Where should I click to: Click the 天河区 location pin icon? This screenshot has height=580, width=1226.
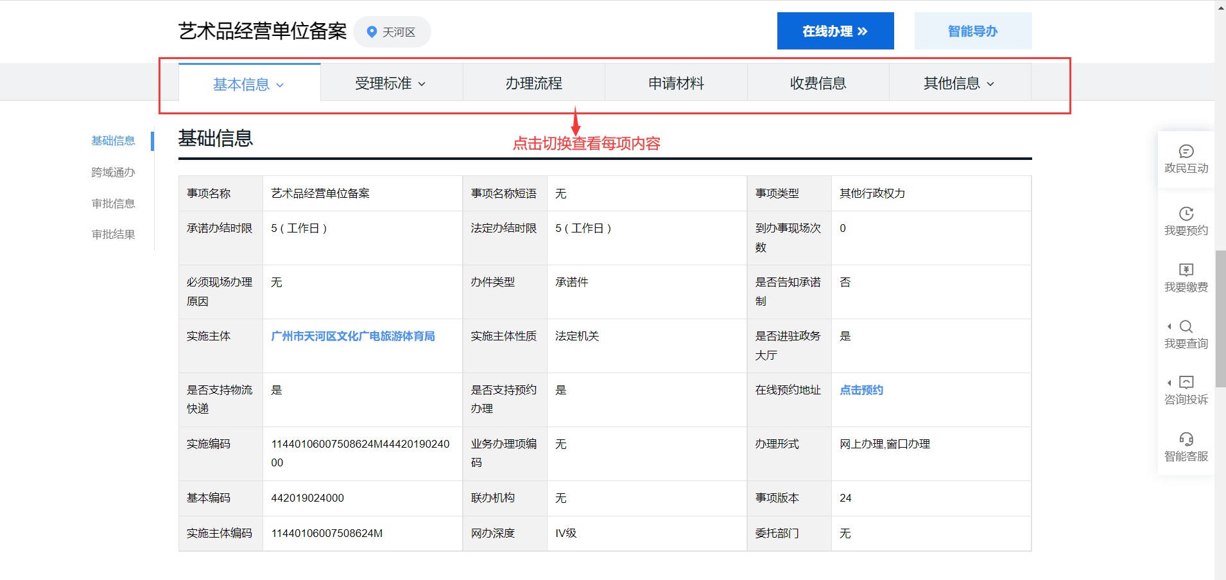coord(371,31)
